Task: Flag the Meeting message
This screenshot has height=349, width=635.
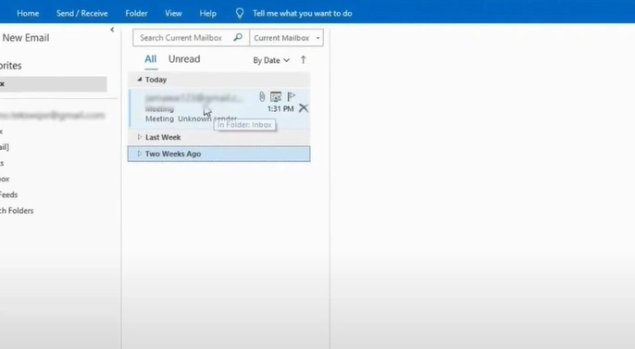Action: point(292,96)
